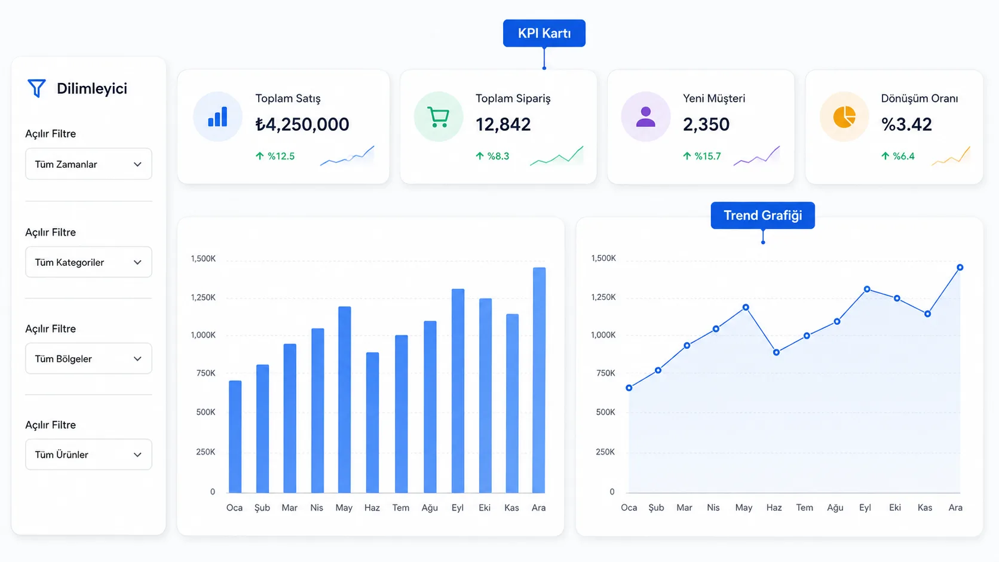
Task: Click the Yeni Müşteri value 2,350
Action: 706,124
